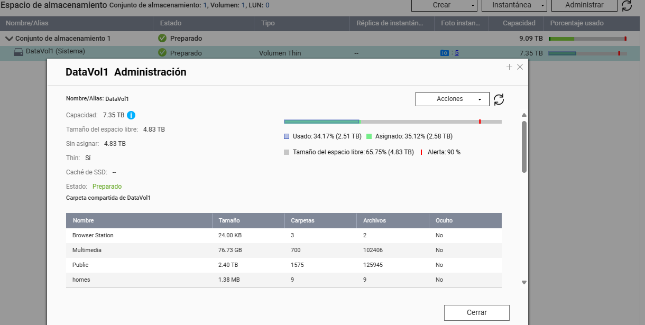Click the refresh icon beside Administrar
This screenshot has width=645, height=325.
tap(626, 5)
